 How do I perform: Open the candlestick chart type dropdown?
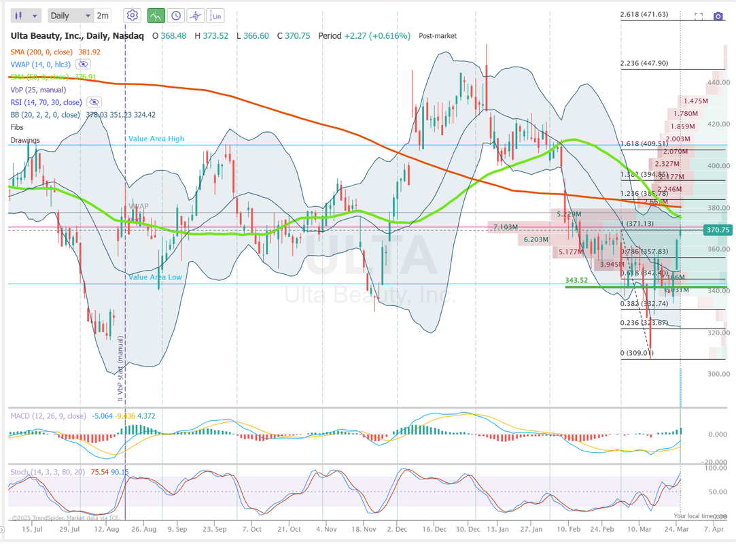click(26, 16)
